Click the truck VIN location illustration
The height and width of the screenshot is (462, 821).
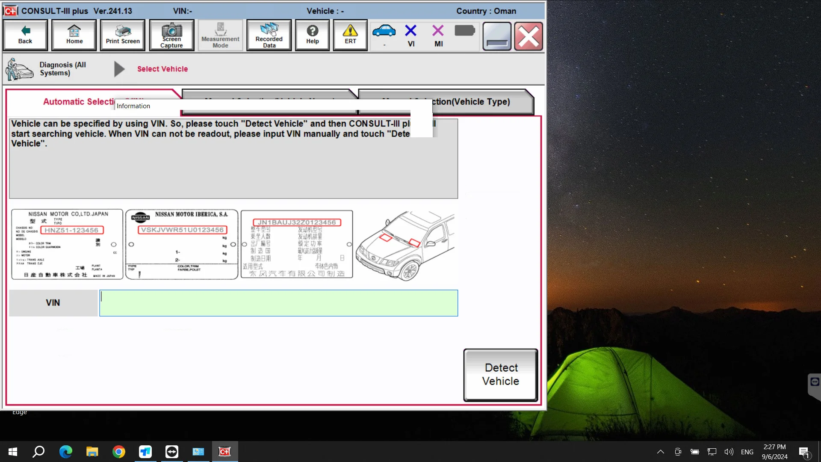pyautogui.click(x=405, y=245)
